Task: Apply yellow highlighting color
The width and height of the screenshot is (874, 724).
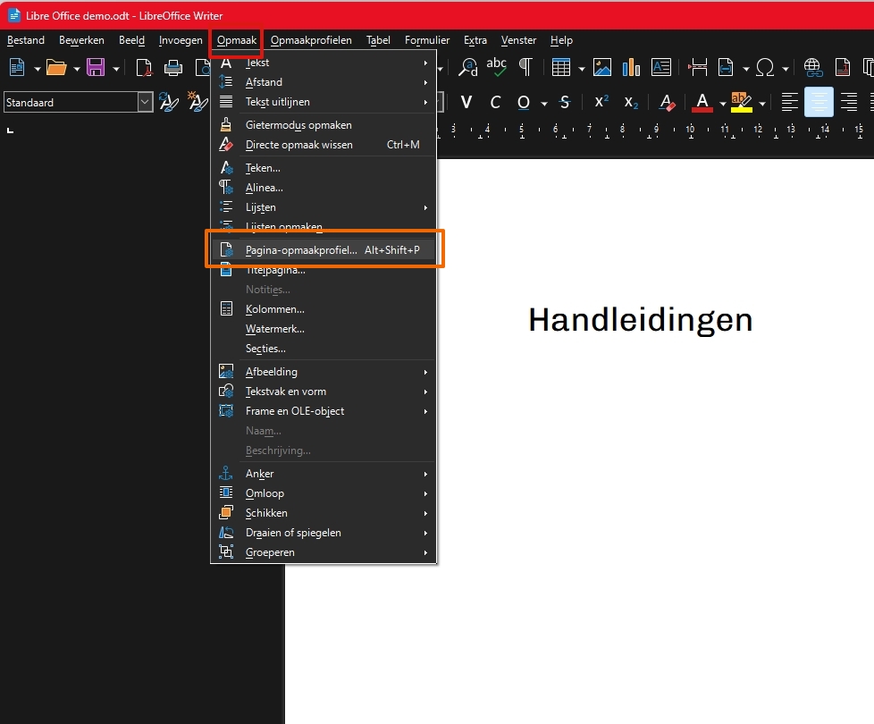Action: pos(742,103)
